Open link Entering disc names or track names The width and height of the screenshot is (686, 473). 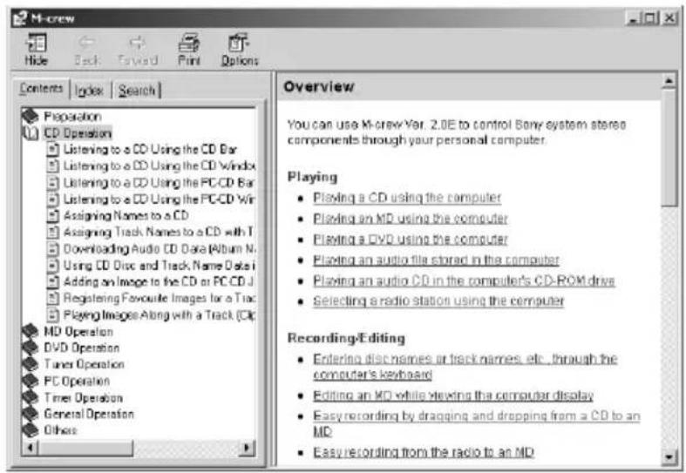click(465, 367)
